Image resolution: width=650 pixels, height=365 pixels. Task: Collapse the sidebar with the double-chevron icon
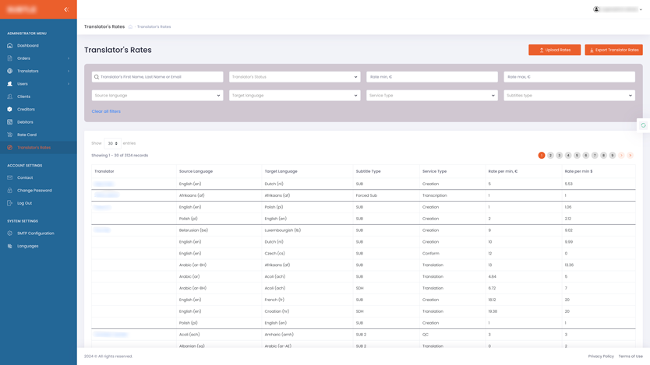66,9
